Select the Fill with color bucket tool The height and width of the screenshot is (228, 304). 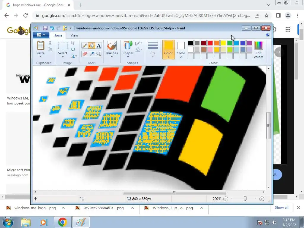pos(91,45)
